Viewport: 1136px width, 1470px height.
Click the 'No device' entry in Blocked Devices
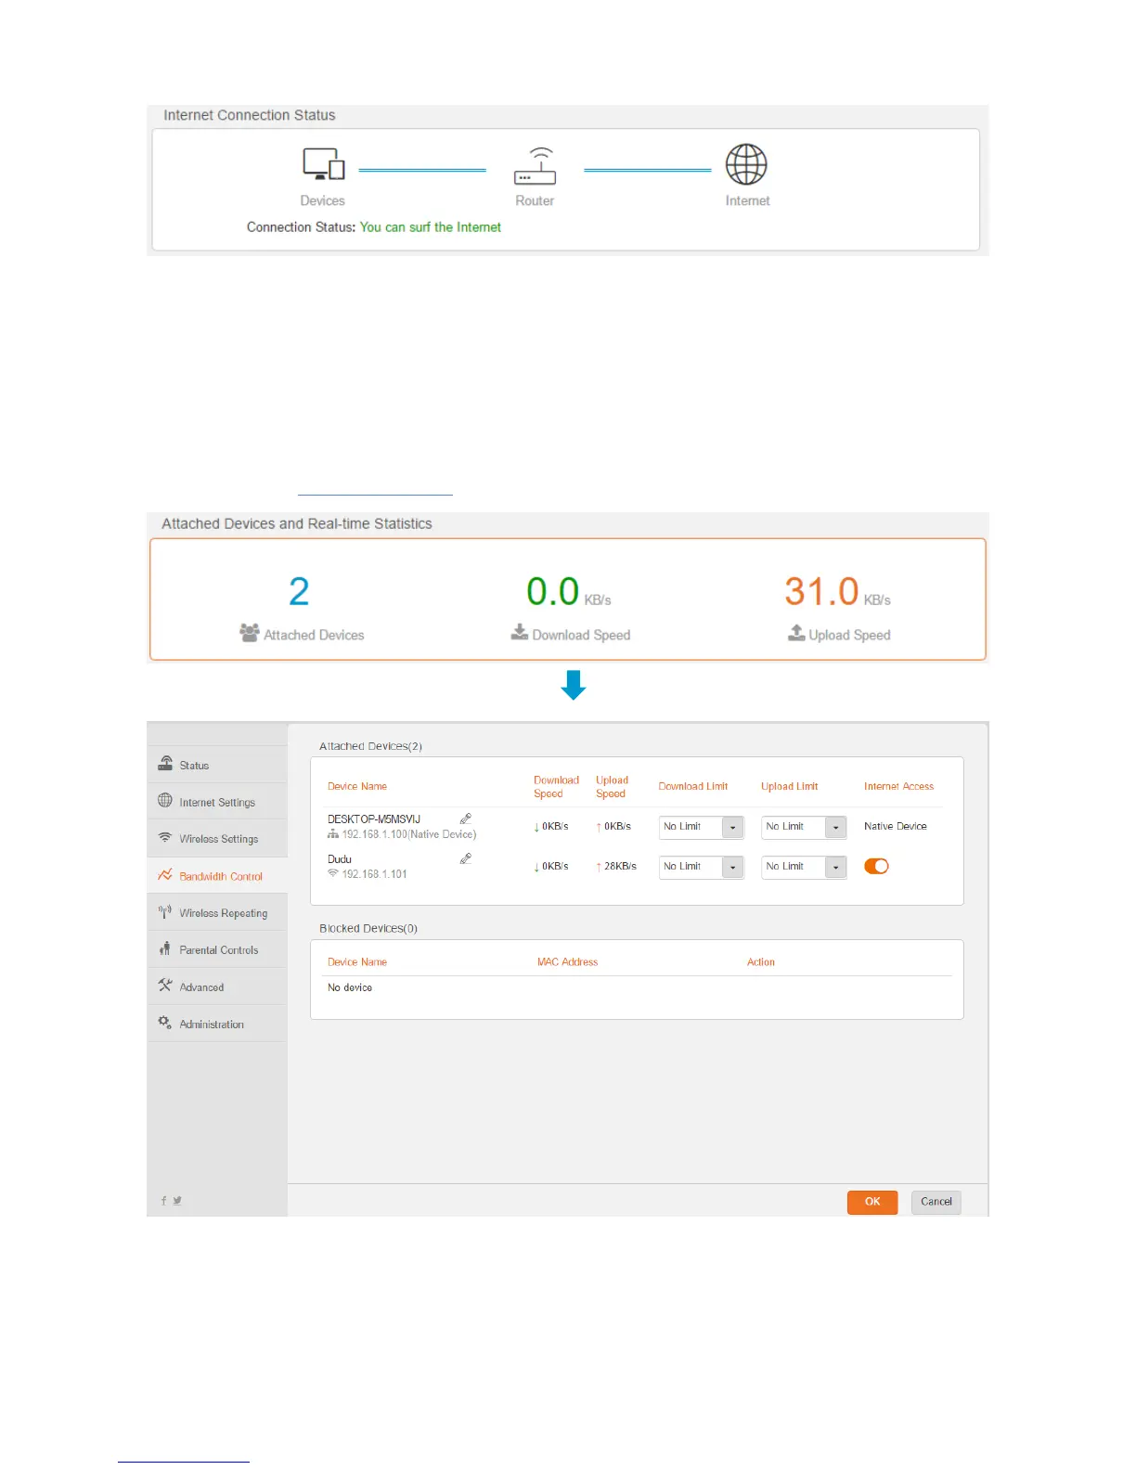tap(350, 987)
